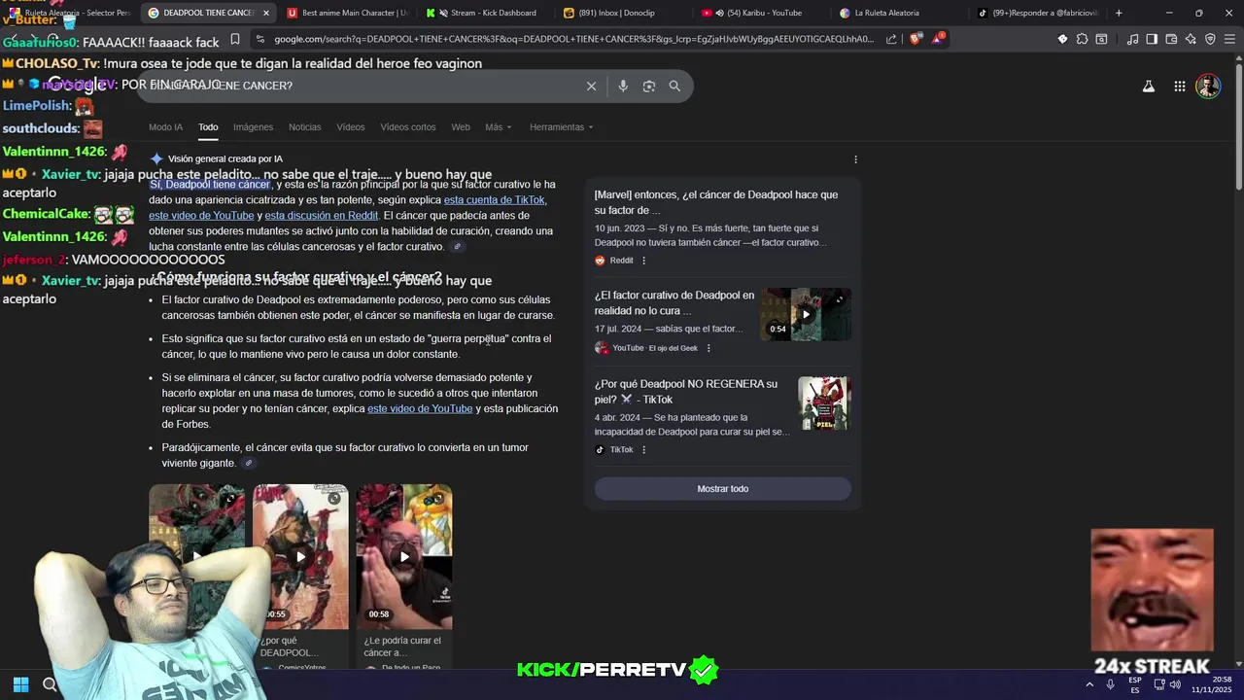Open the system tray volume icon
This screenshot has height=700, width=1244.
pos(1175,684)
